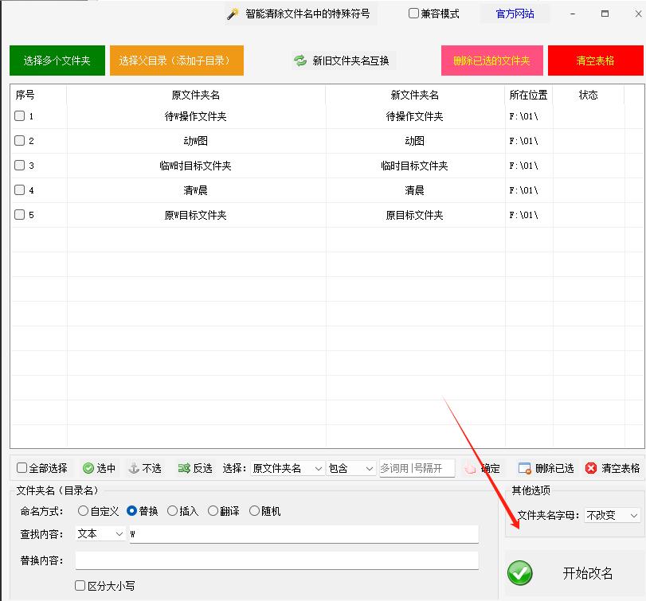This screenshot has height=601, width=646.
Task: Open the 文件夹名字母 不改变 dropdown
Action: 612,516
